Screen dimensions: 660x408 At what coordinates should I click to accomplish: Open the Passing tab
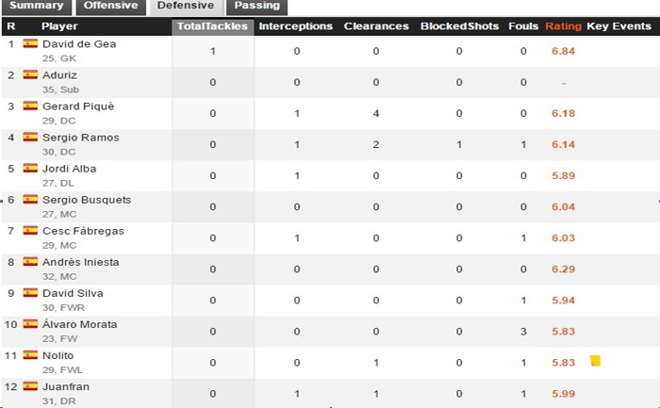coord(256,7)
